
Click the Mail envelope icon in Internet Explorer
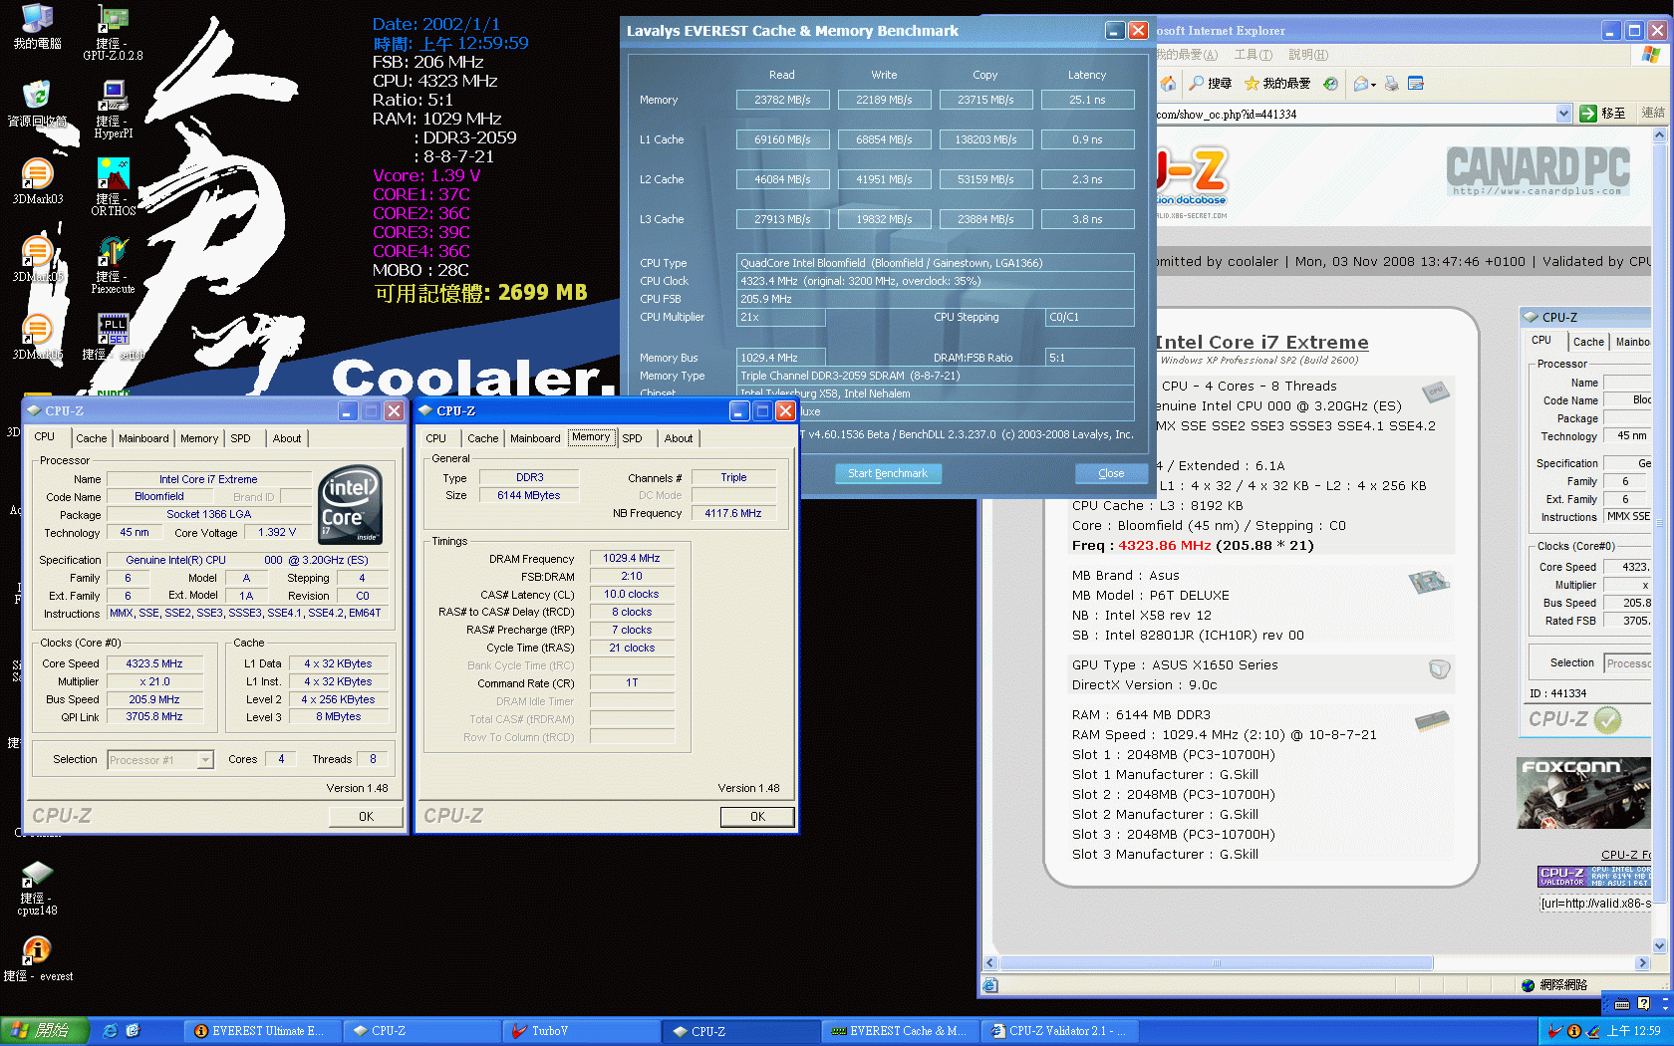click(x=1361, y=84)
